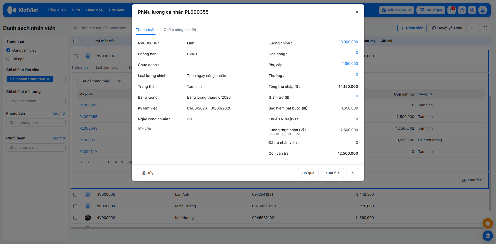
Task: Open Chọn phòng ban selector
Action: click(36, 123)
